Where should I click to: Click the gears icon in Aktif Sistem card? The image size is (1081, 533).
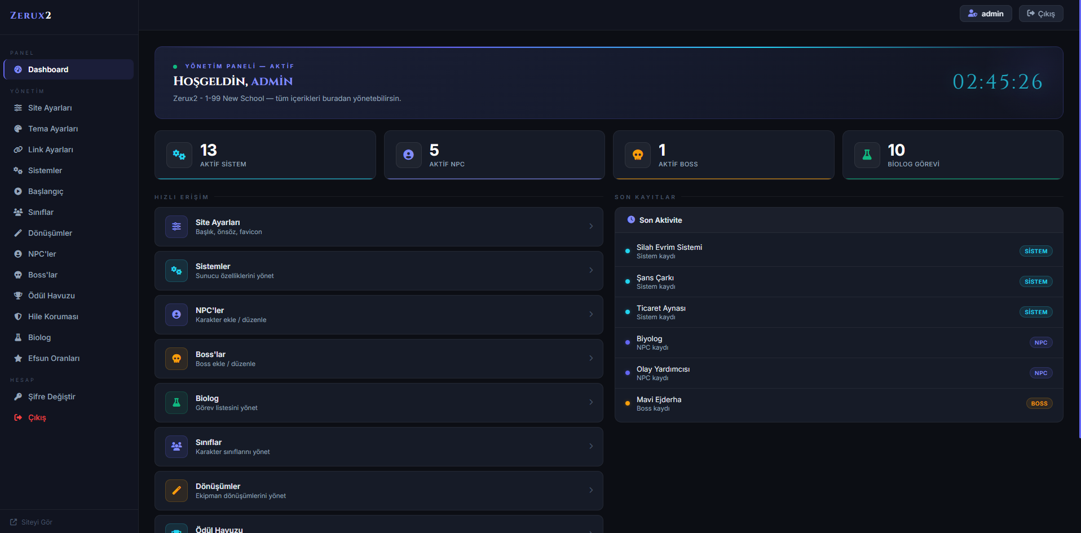(x=179, y=155)
